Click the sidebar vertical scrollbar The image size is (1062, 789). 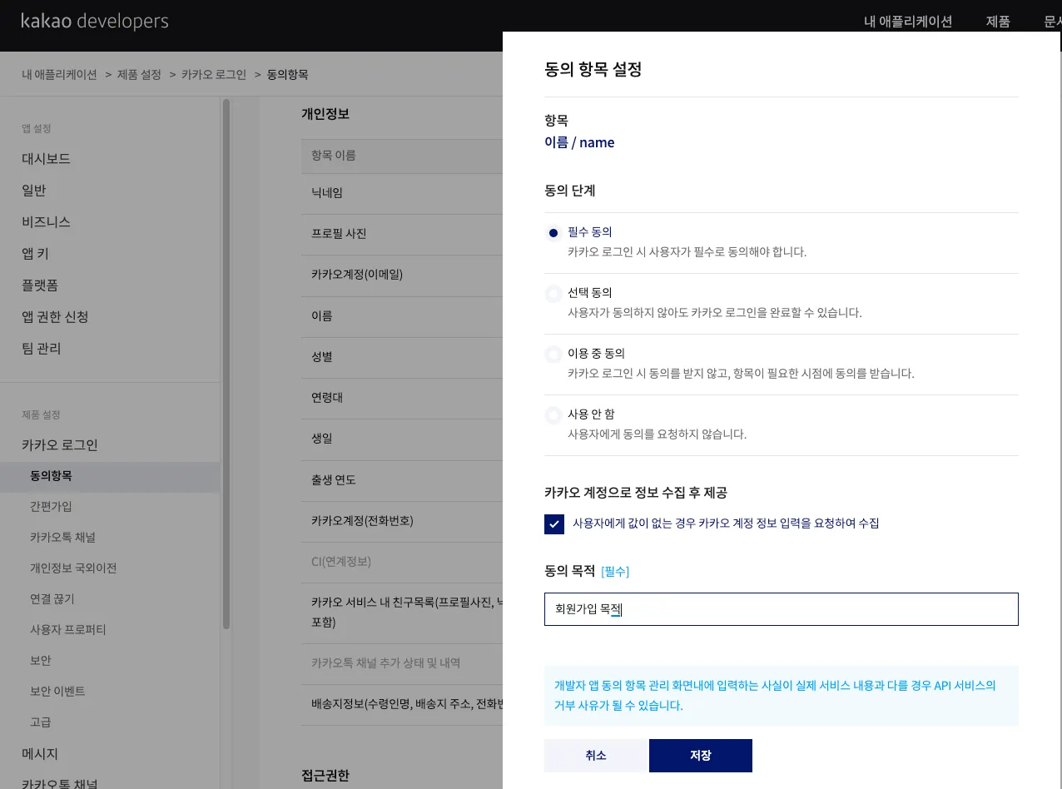point(226,364)
